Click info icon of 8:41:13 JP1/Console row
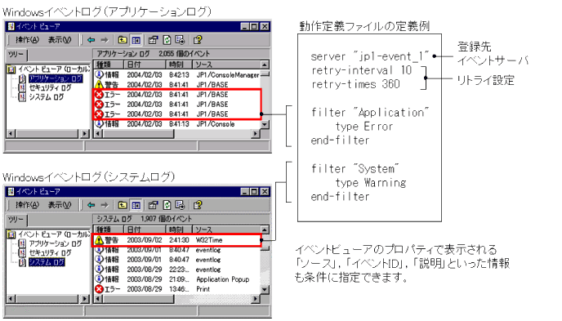The width and height of the screenshot is (562, 321). coord(99,124)
